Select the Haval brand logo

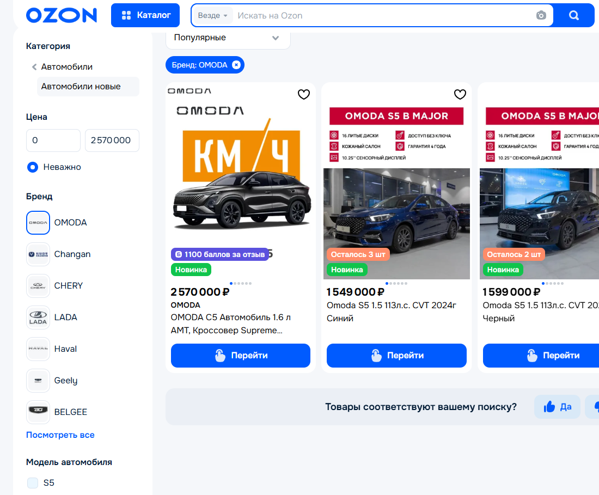pyautogui.click(x=38, y=349)
